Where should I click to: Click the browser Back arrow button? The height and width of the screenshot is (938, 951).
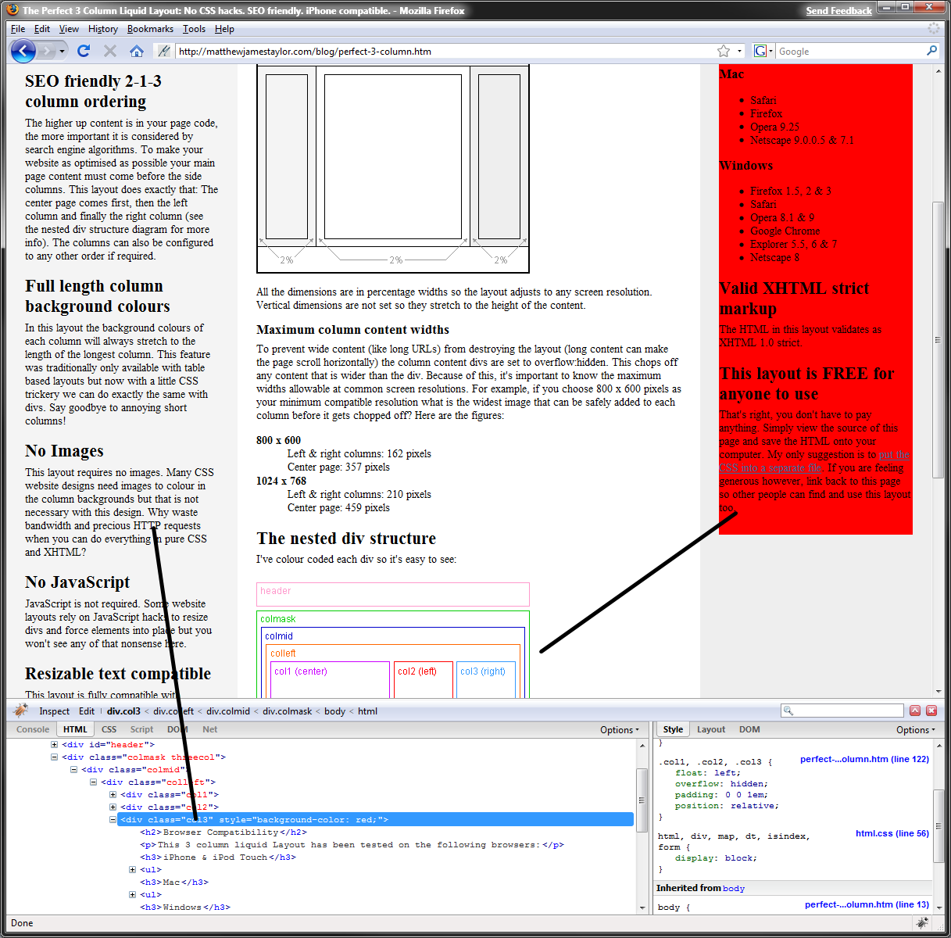[x=23, y=52]
